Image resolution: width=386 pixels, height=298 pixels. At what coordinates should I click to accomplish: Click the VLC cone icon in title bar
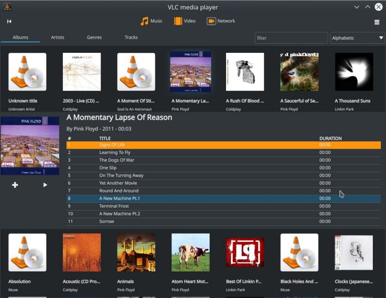[7, 7]
